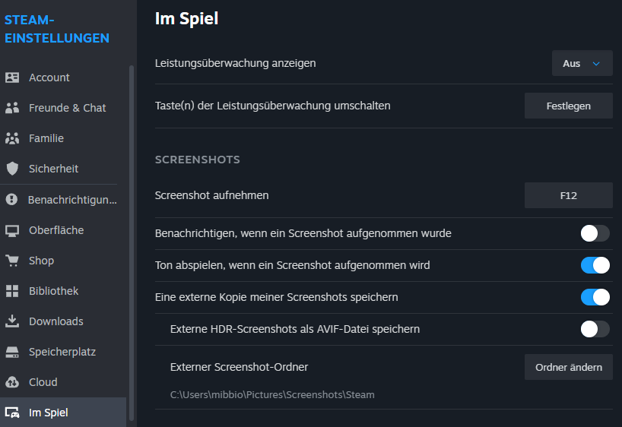Disable saving external screenshot copies

click(595, 297)
